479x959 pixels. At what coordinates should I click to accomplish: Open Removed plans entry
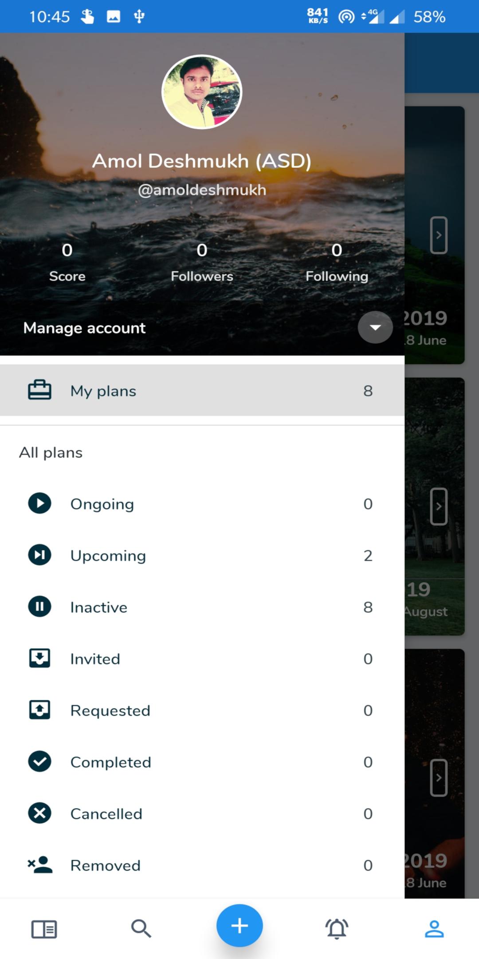(x=202, y=864)
